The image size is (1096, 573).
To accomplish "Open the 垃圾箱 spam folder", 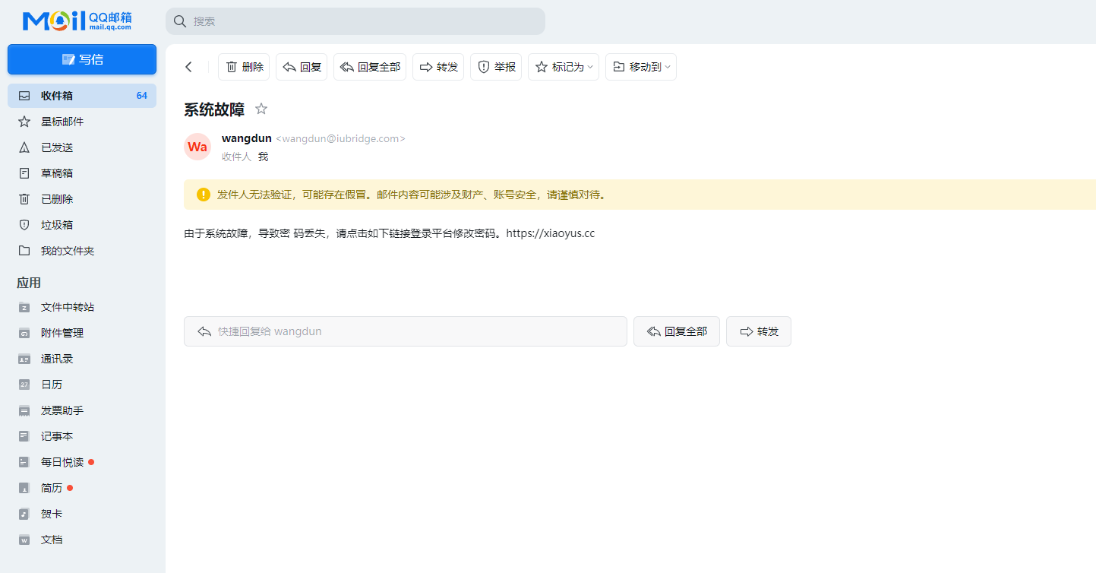I will 57,225.
